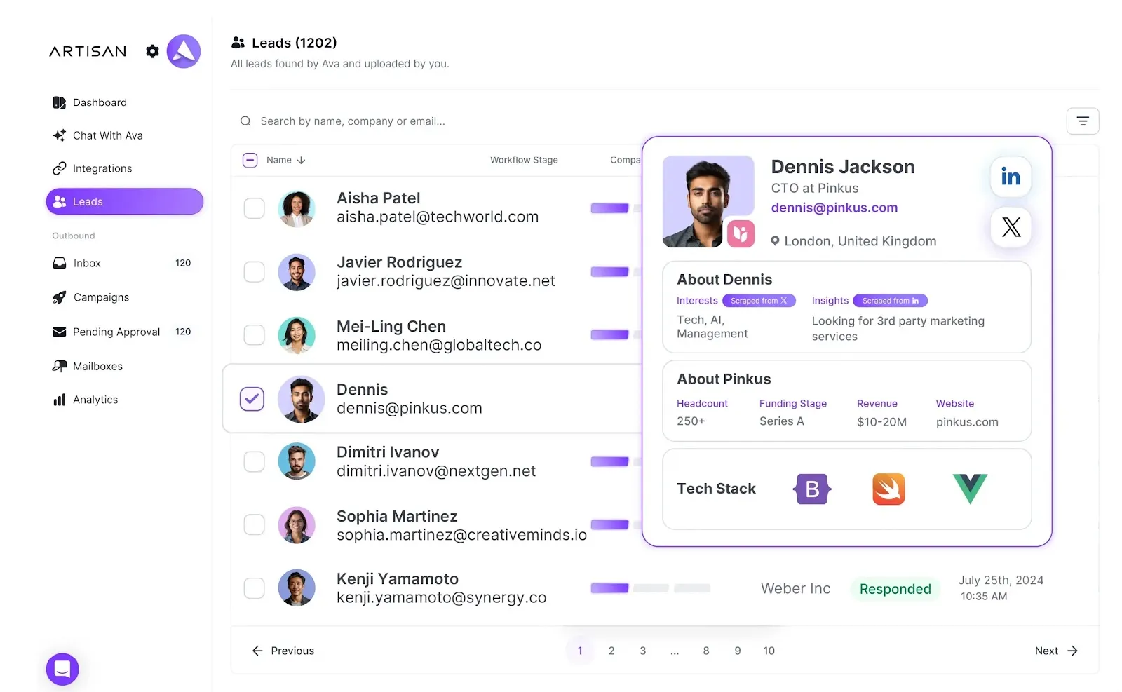Click Dimitri Ivanov's avatar
The width and height of the screenshot is (1122, 692).
[x=297, y=461]
